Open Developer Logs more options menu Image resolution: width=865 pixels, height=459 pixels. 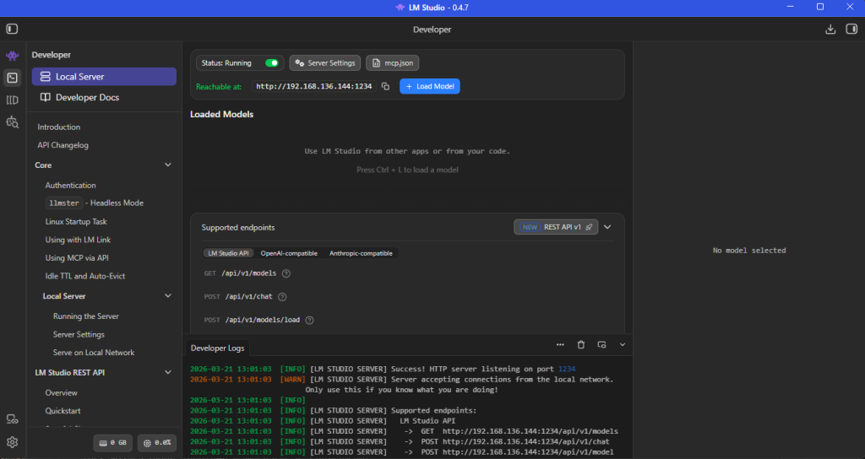point(560,344)
